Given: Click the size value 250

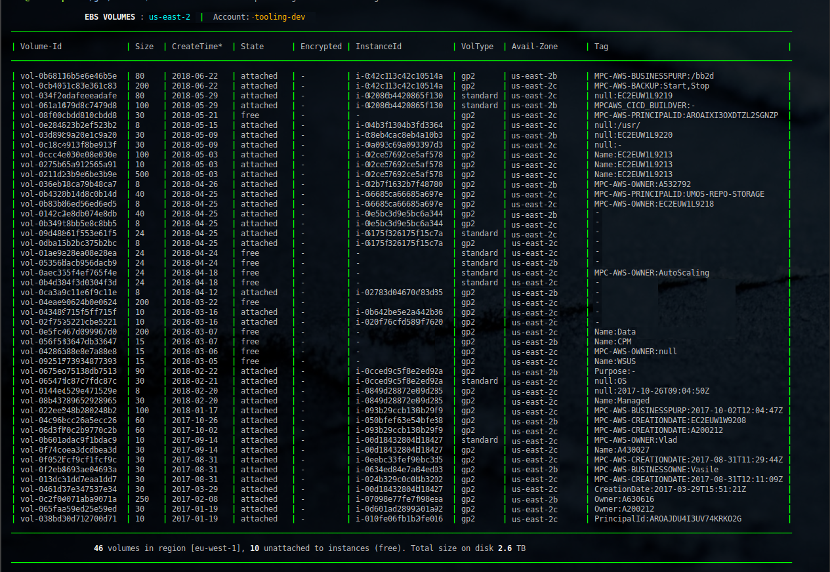Looking at the screenshot, I should point(142,499).
